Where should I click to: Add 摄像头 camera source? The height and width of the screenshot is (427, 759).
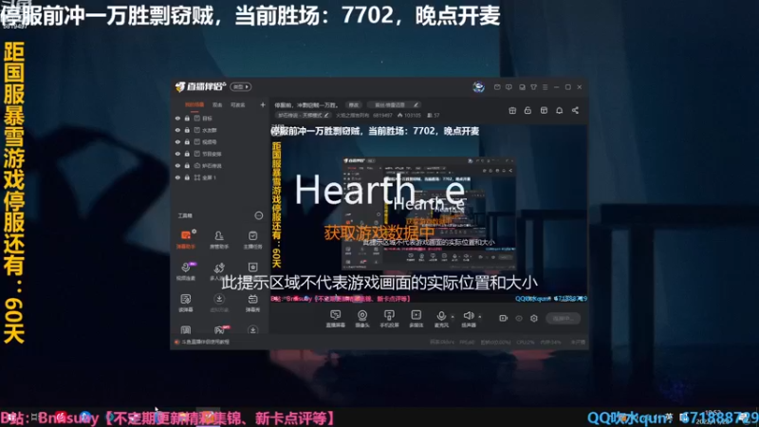click(362, 319)
